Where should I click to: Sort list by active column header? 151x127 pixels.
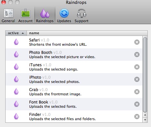point(16,33)
